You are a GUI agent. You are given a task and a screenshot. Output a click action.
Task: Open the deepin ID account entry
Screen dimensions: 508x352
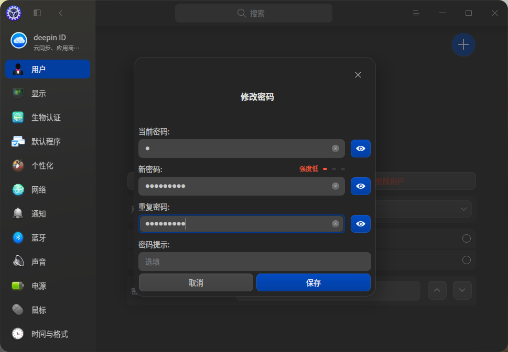[48, 41]
